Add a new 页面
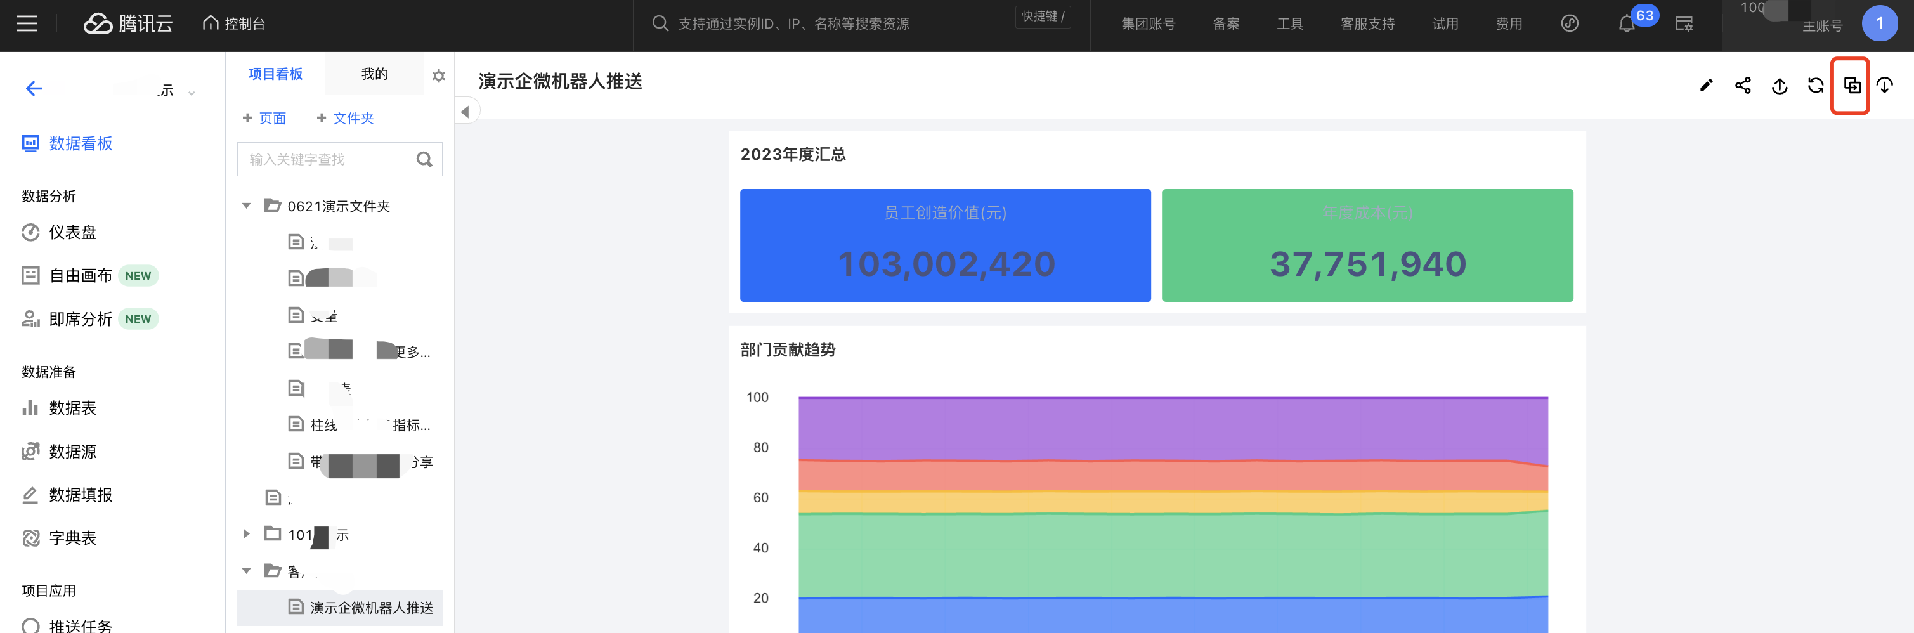Image resolution: width=1914 pixels, height=633 pixels. click(x=264, y=118)
